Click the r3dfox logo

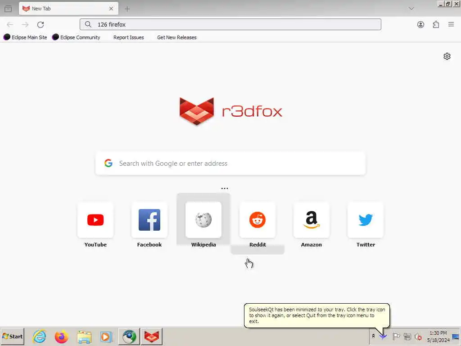coord(230,111)
